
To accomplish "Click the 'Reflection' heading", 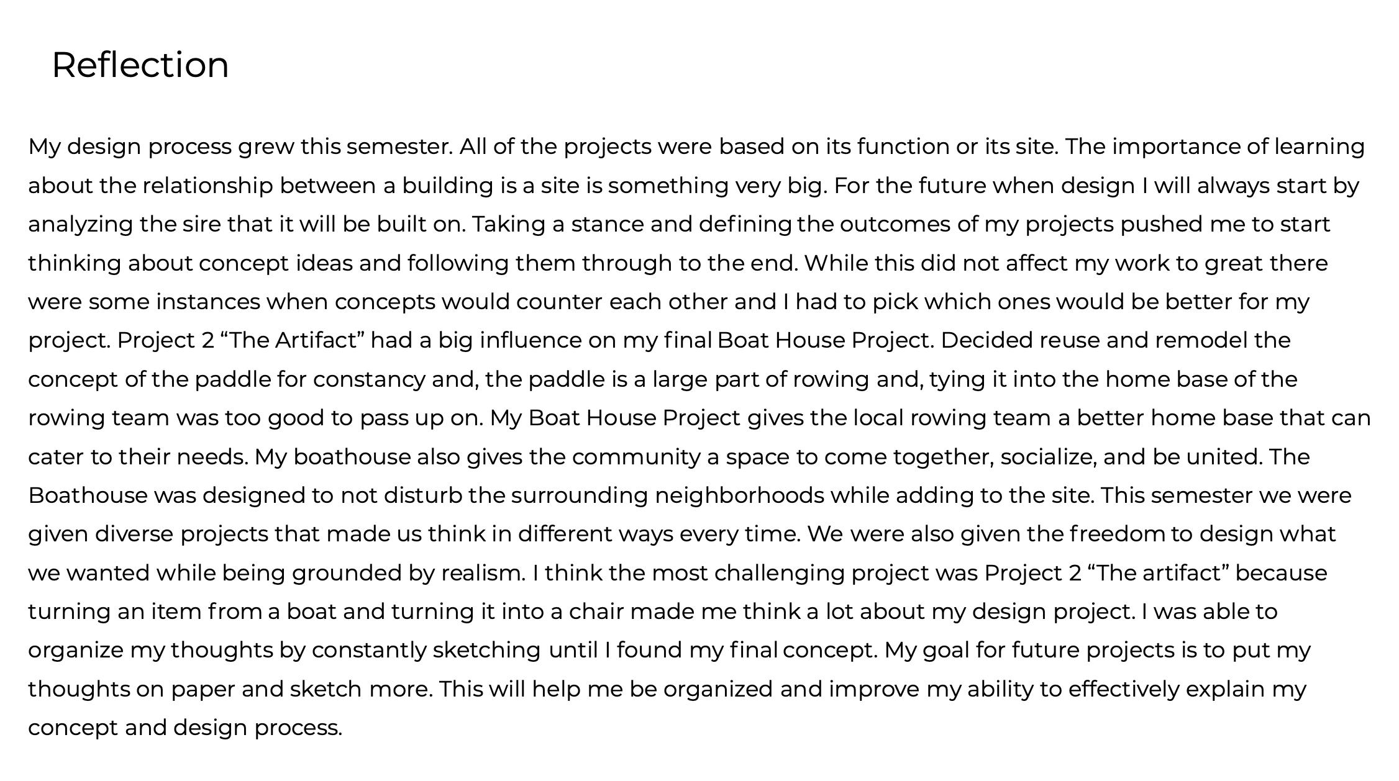I will (x=140, y=65).
